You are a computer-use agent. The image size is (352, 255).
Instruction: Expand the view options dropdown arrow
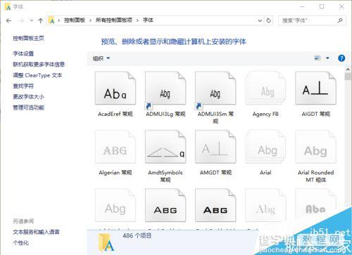click(x=327, y=58)
